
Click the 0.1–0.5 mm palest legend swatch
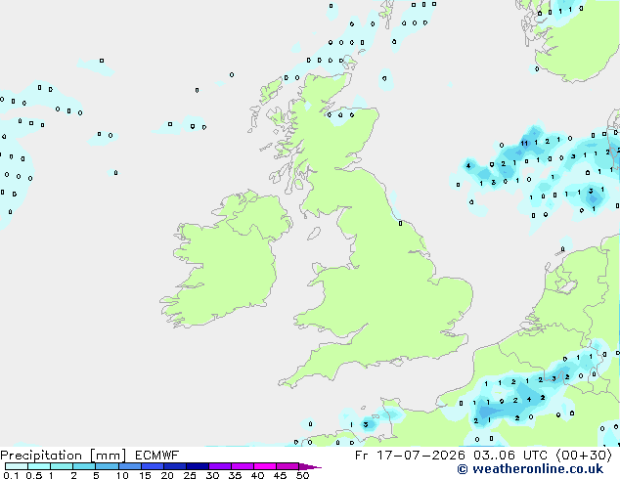[x=17, y=466]
